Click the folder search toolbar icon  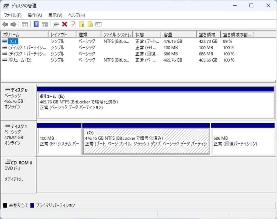[90, 24]
